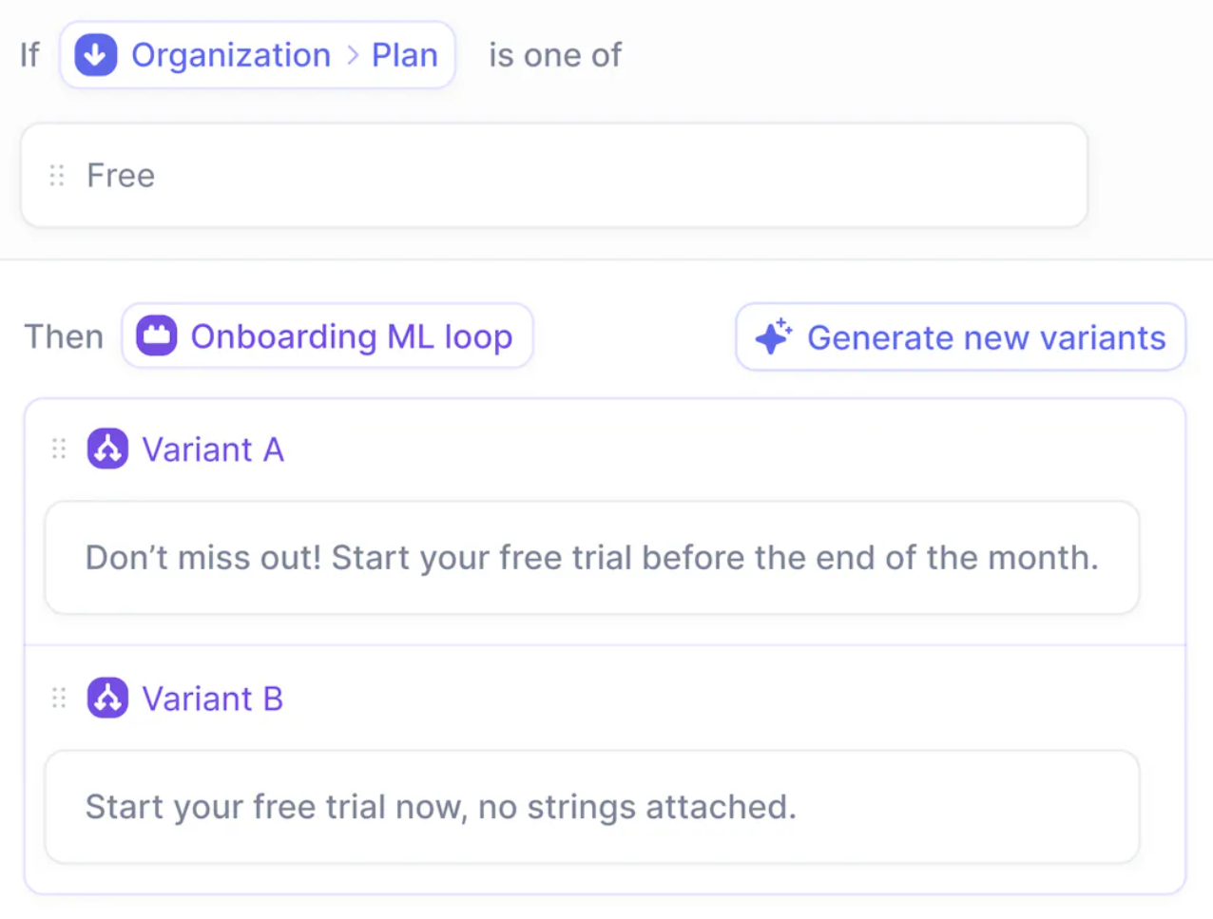The width and height of the screenshot is (1213, 919).
Task: Click the sparkle icon for generating variants
Action: pos(774,337)
